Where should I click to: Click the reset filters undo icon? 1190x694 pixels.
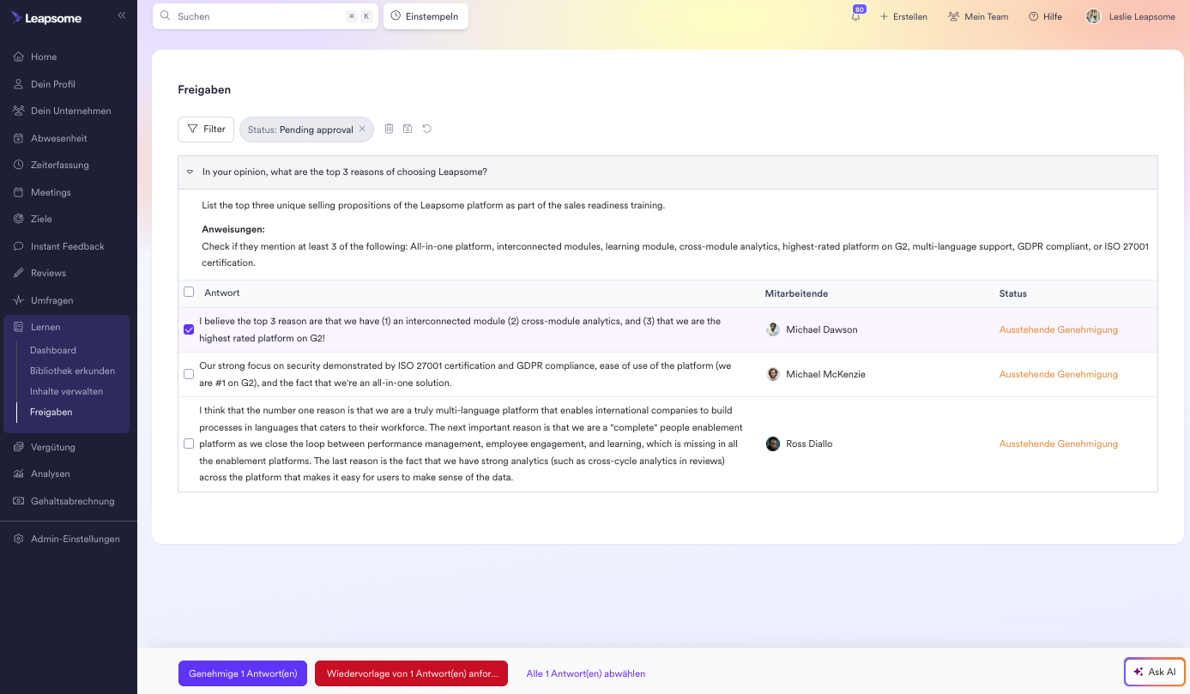click(426, 129)
